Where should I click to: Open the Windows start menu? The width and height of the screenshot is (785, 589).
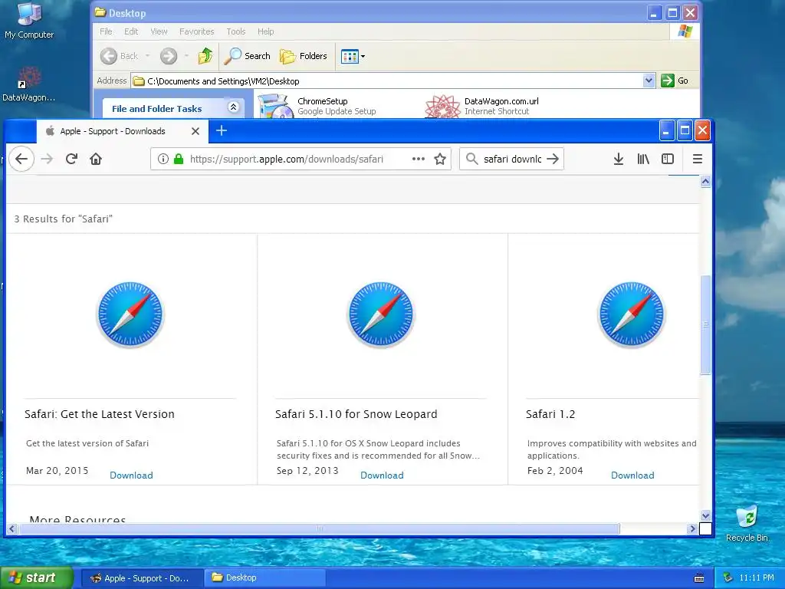tap(37, 578)
